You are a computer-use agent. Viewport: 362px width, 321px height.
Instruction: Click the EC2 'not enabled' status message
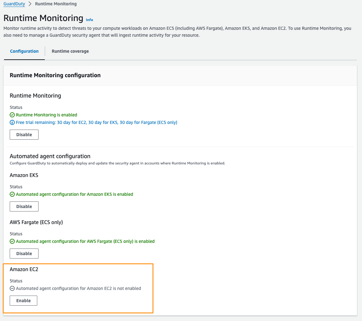point(78,288)
